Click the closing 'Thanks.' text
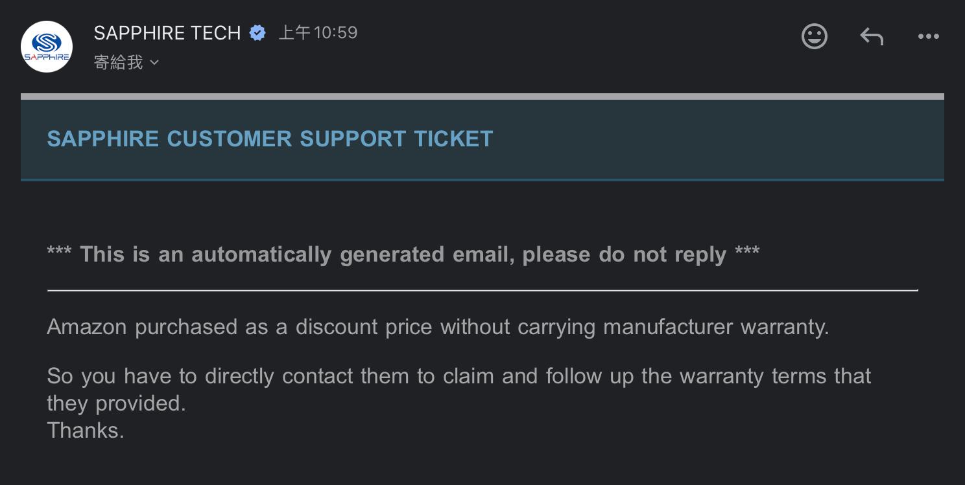 pos(85,431)
